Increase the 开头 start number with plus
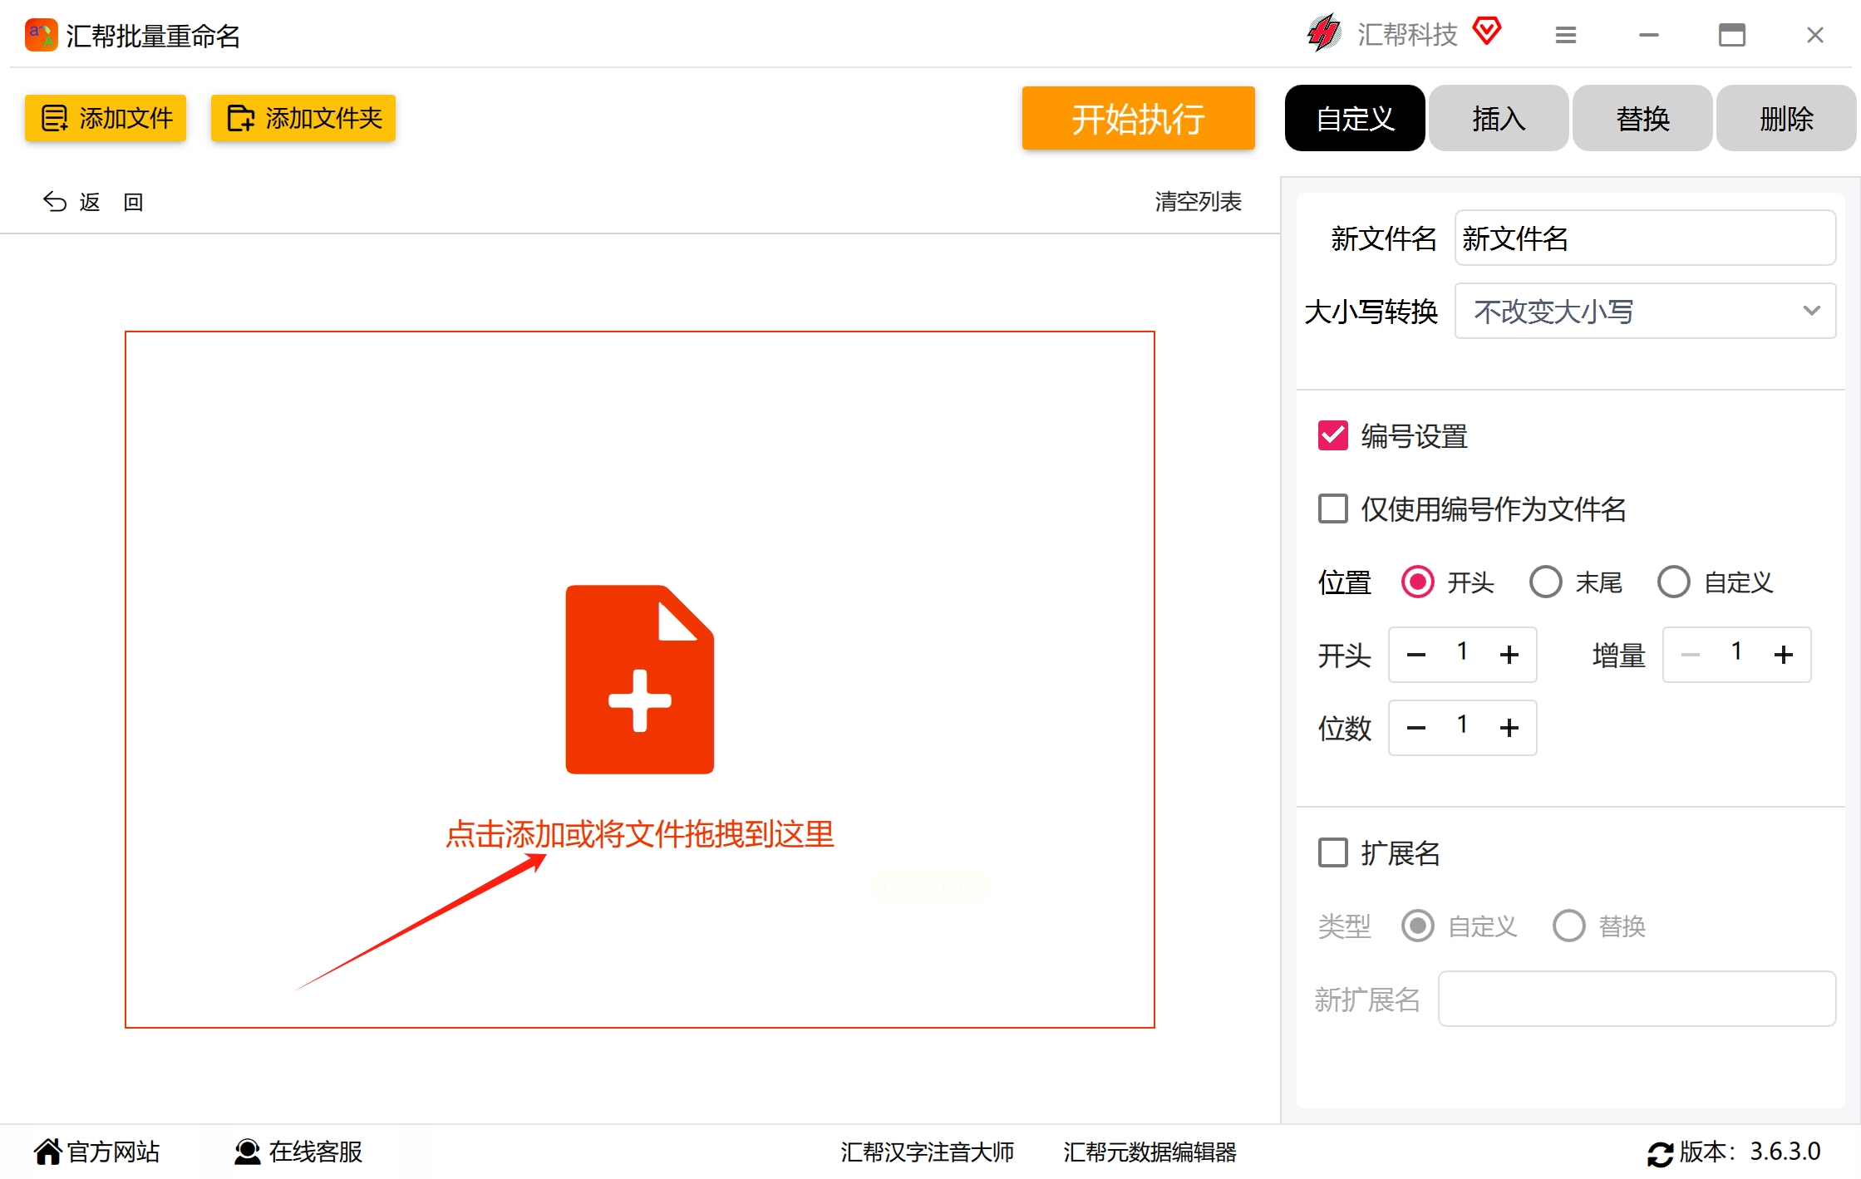 click(1509, 655)
